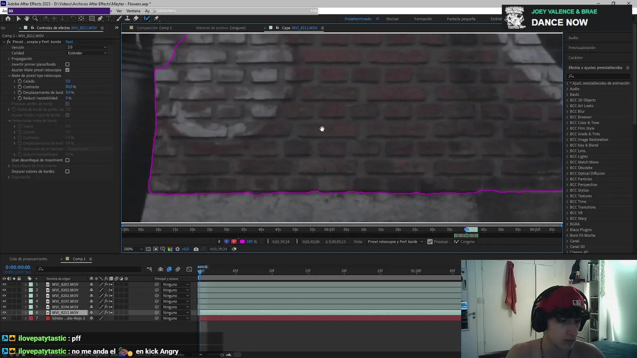Select the Brush tool in the toolbar
The image size is (637, 358).
pyautogui.click(x=119, y=18)
